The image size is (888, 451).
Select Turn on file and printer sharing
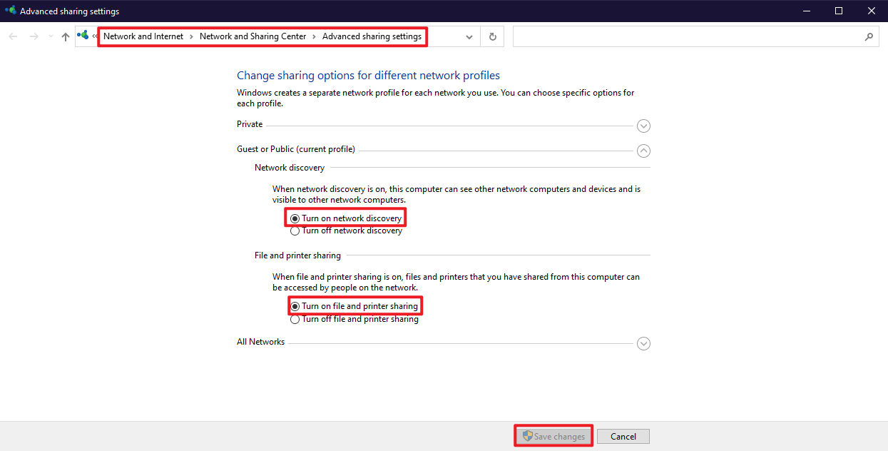[x=354, y=306]
